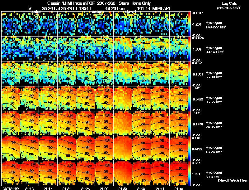249x190 pixels.
Task: Click the 'Stare' word in the title
Action: pos(124,3)
